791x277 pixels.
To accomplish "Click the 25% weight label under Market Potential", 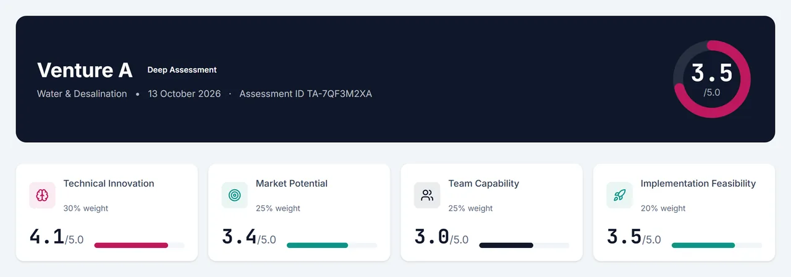I will pos(278,208).
